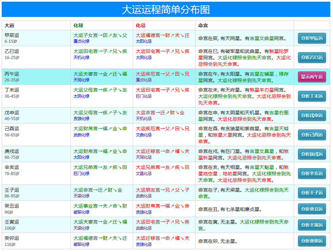Click the 己酉运 row label
The height and width of the screenshot is (252, 333).
[x=12, y=129]
